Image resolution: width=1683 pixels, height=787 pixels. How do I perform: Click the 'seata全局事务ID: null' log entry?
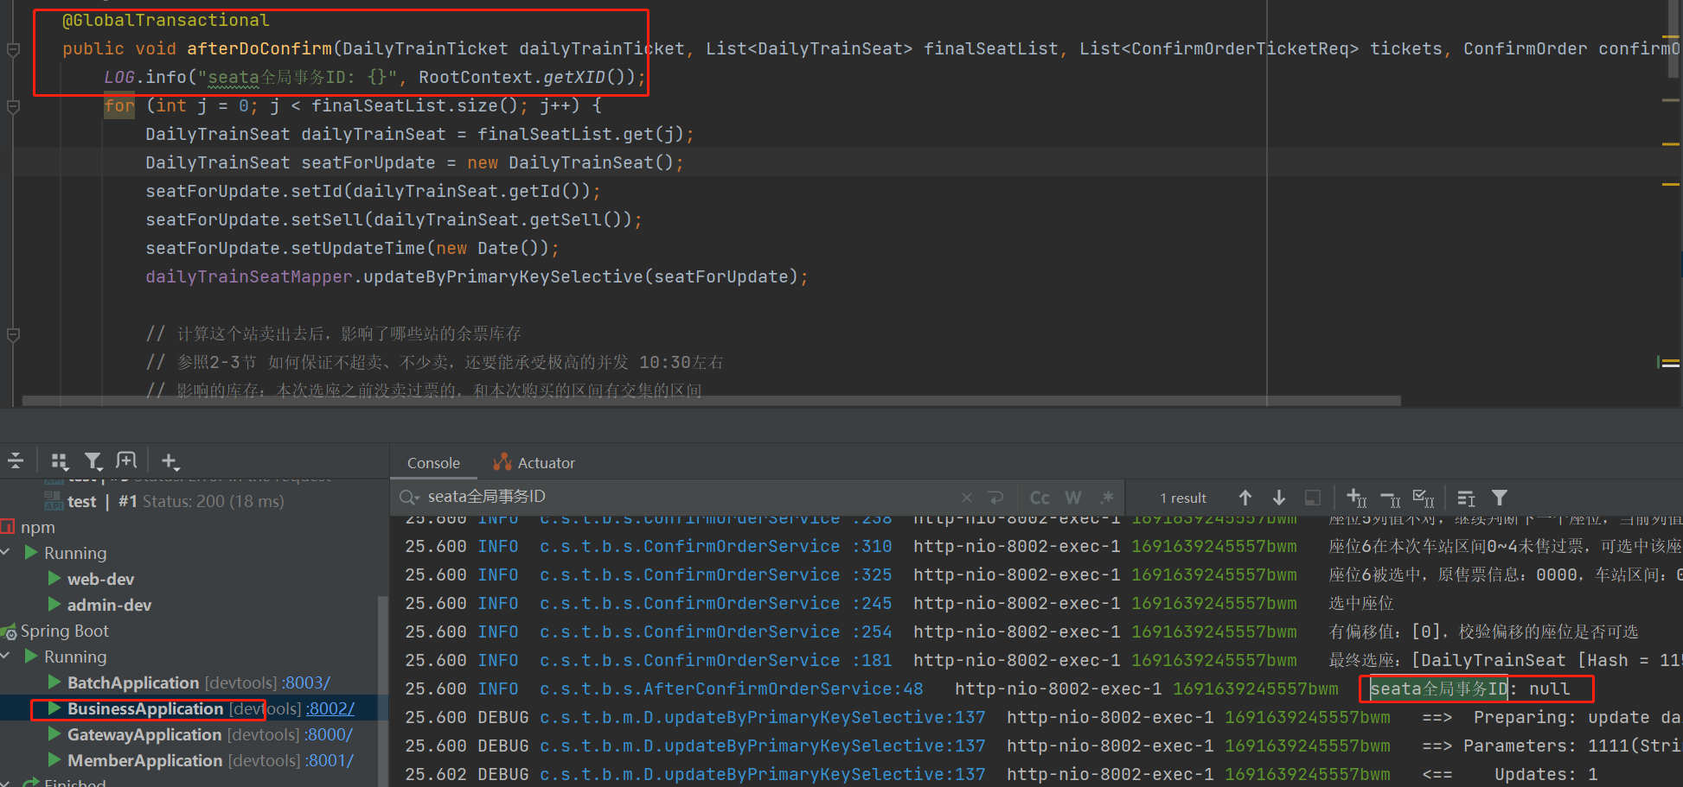pos(1469,689)
